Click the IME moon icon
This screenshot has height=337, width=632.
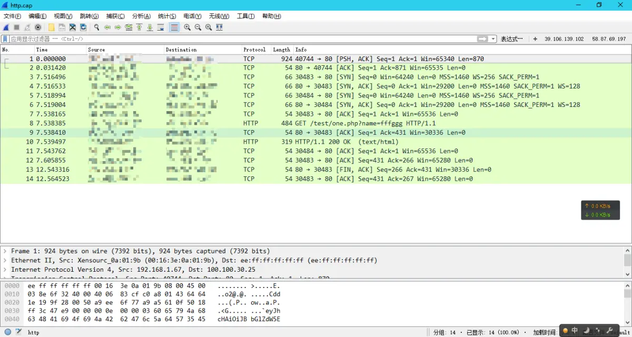pos(585,331)
